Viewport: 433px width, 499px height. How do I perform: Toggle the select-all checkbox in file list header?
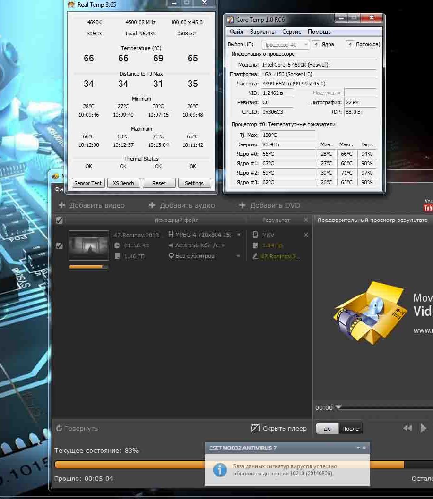(59, 220)
